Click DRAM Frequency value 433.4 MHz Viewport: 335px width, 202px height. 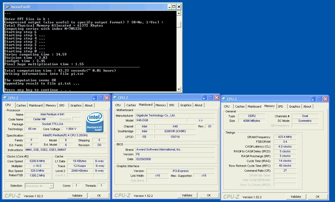(x=285, y=137)
